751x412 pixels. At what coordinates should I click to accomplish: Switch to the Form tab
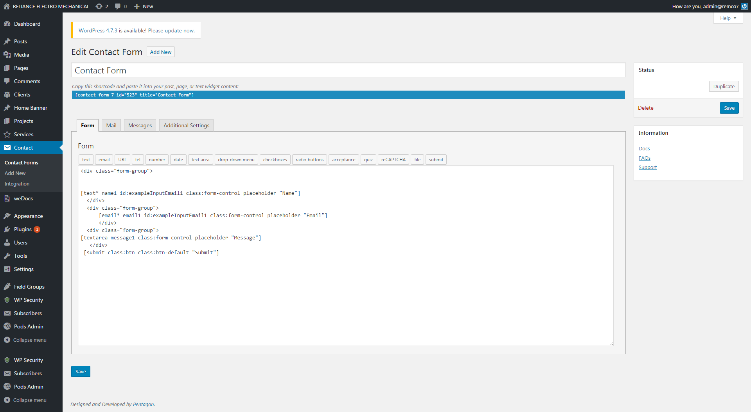click(88, 125)
